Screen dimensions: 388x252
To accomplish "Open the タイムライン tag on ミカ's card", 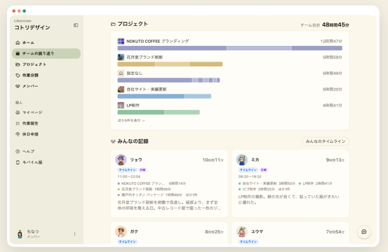I will [248, 170].
